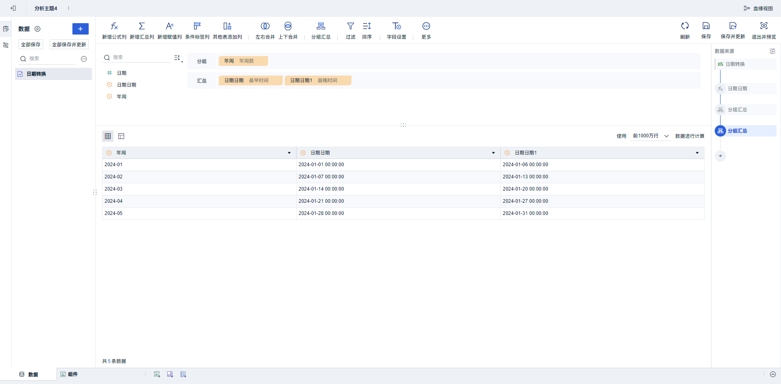781x384 pixels.
Task: Select the 日期转换 dataset in the list
Action: [53, 74]
